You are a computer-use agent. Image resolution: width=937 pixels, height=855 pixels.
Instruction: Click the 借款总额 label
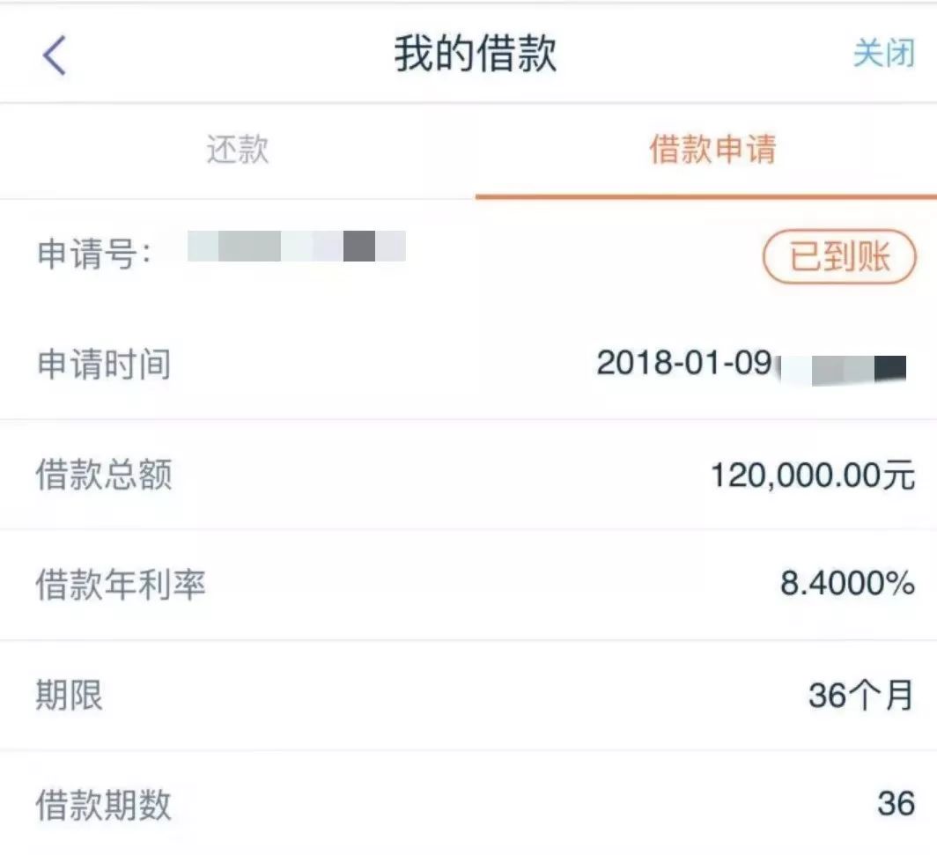click(103, 475)
